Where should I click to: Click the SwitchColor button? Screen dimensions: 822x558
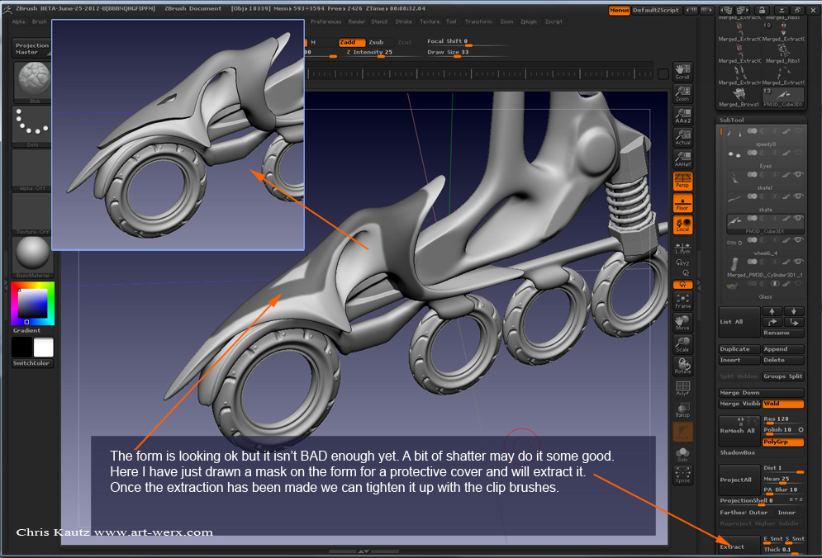pos(32,363)
